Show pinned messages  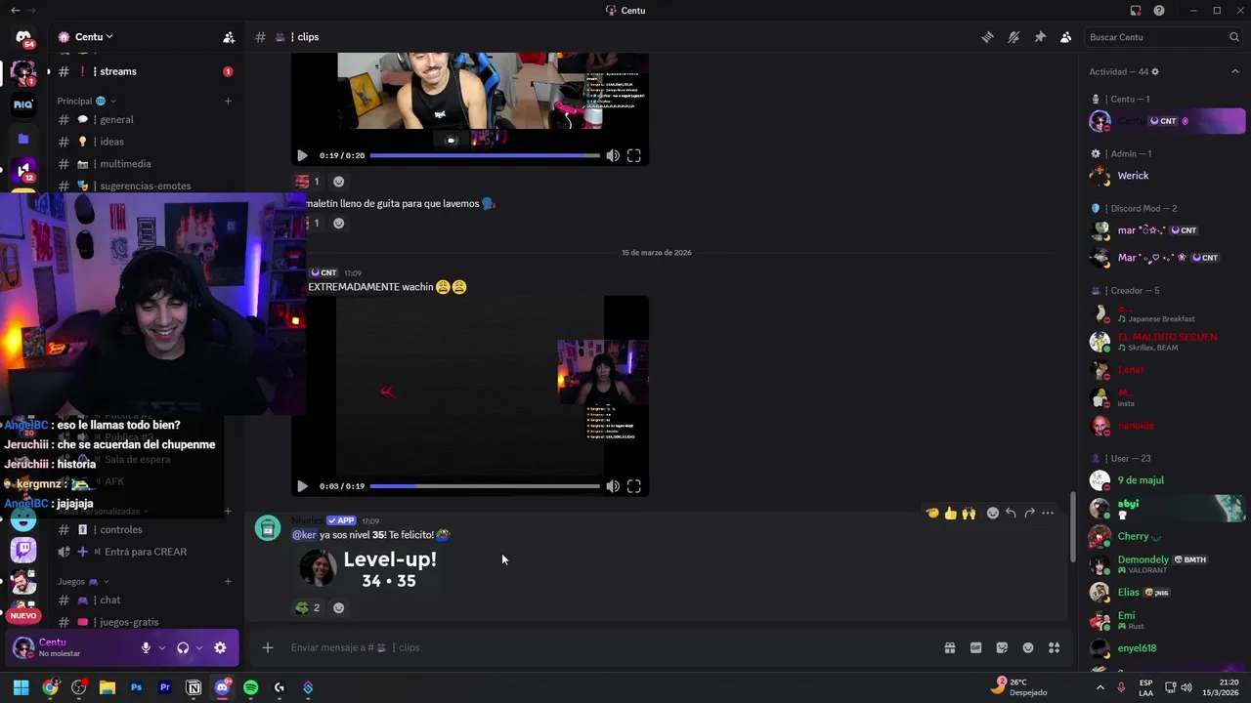tap(1040, 37)
